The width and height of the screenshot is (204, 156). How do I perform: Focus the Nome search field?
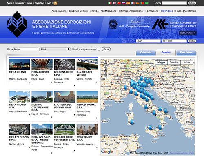(x=26, y=49)
